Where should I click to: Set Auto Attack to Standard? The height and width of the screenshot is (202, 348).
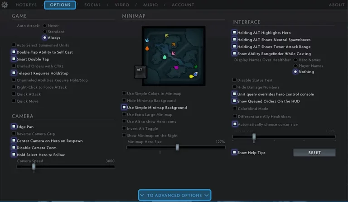(45, 32)
